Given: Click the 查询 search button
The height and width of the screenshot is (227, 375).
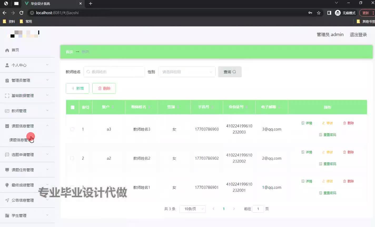Looking at the screenshot, I should tap(230, 72).
